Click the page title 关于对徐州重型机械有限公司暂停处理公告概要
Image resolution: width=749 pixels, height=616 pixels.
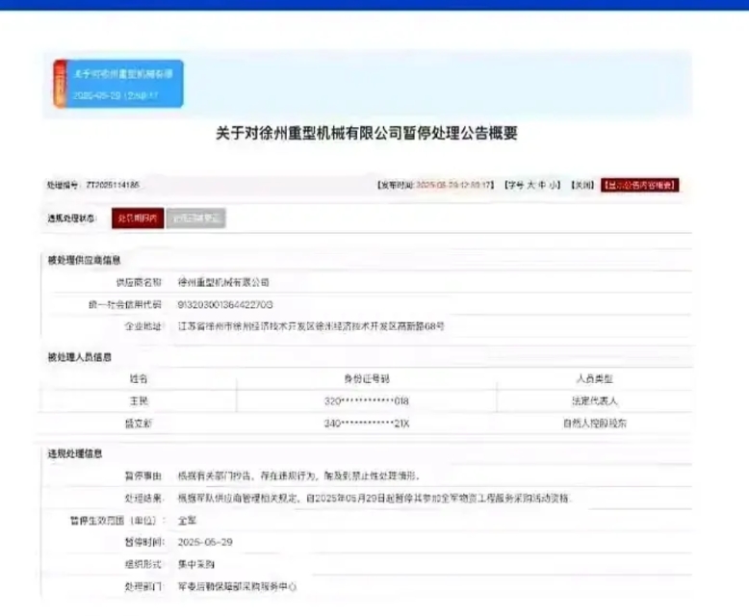pos(367,133)
